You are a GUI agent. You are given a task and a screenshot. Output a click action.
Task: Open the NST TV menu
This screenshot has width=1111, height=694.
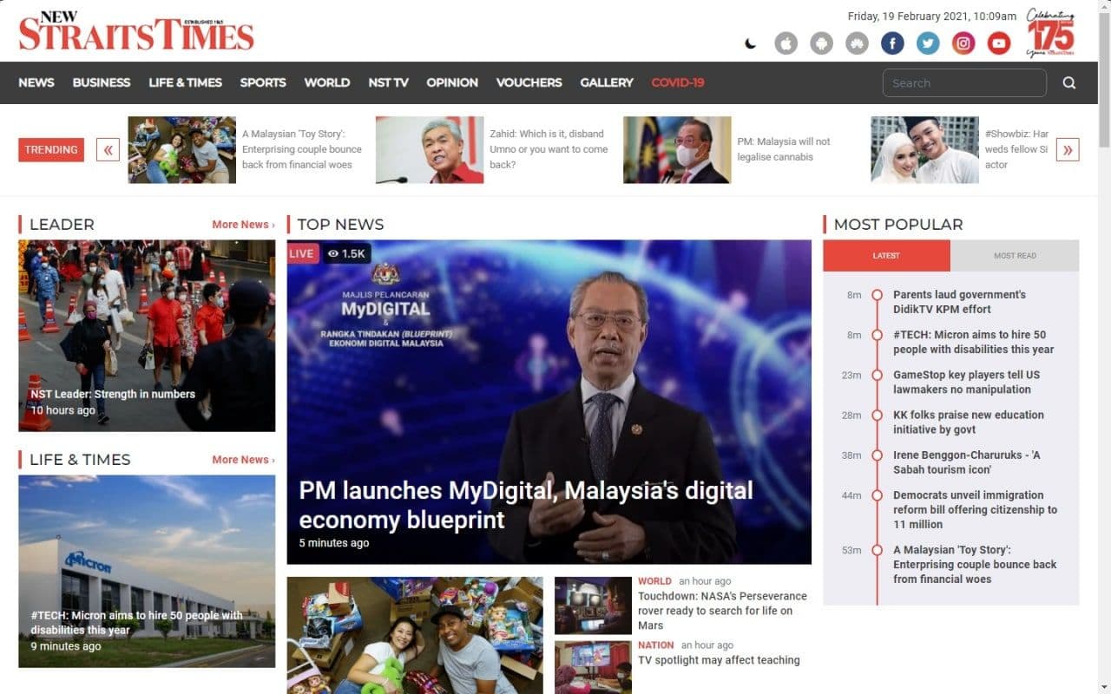pos(388,82)
